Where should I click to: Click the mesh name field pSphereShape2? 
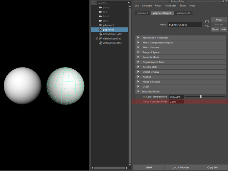point(185,25)
